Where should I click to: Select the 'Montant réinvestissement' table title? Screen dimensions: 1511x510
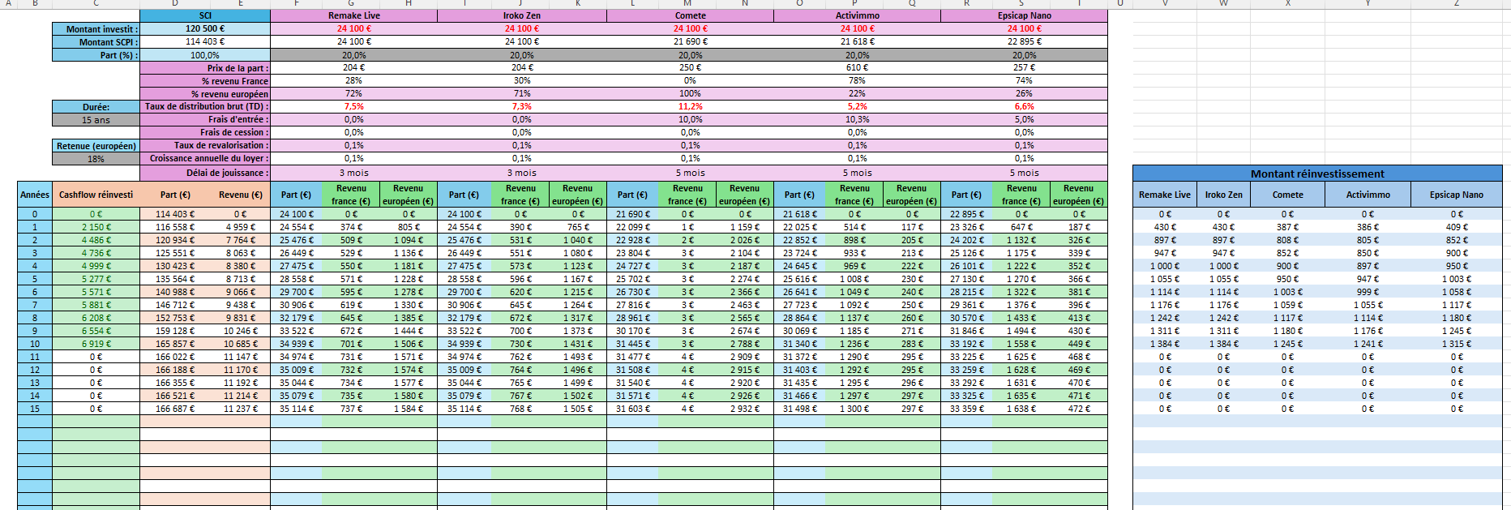tap(1316, 174)
